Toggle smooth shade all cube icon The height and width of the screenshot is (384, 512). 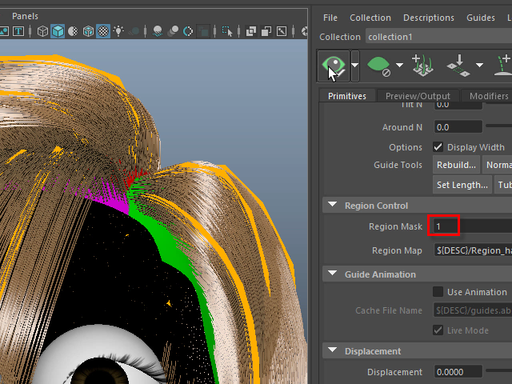(58, 31)
